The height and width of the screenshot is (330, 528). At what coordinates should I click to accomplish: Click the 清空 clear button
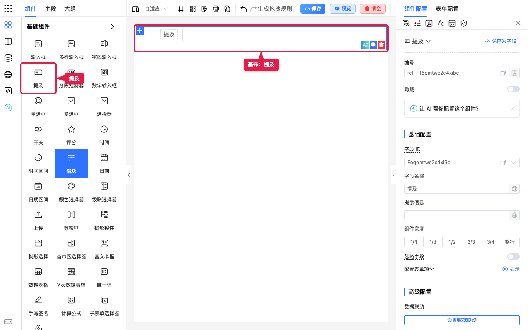(x=373, y=9)
